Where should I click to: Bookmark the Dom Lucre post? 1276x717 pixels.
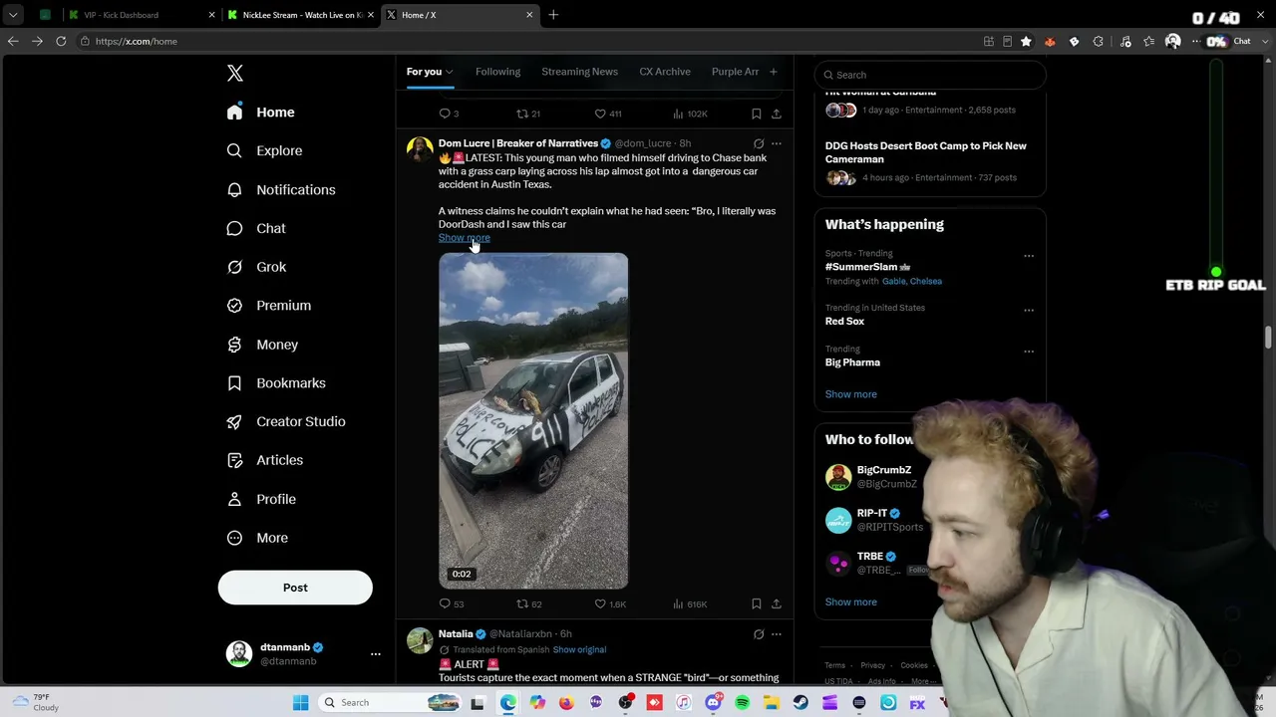pos(757,603)
